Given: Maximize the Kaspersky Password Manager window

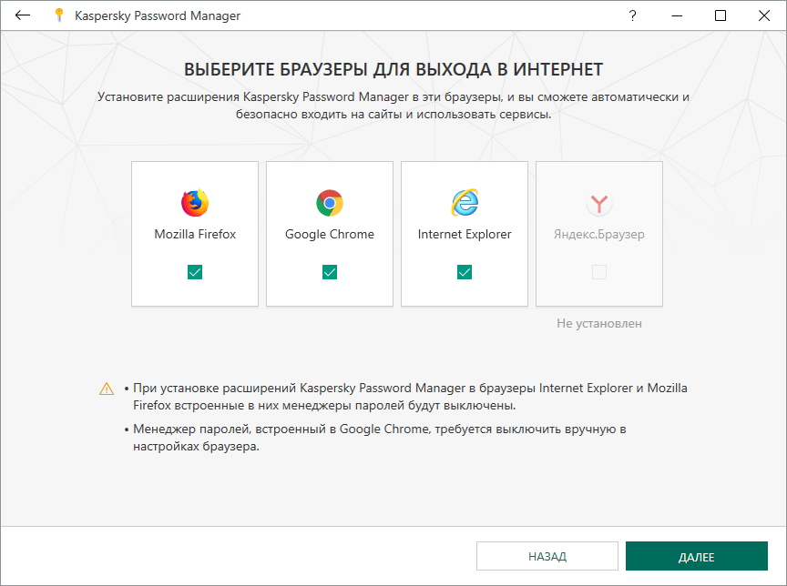Looking at the screenshot, I should [x=721, y=15].
